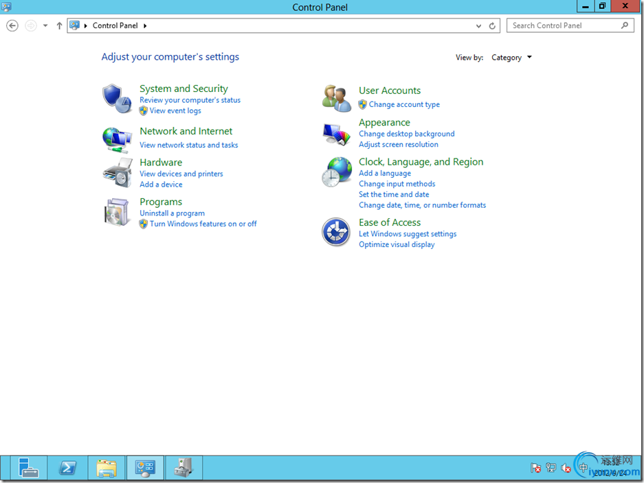Viewport: 644px width, 483px height.
Task: Click the search magnifier icon
Action: point(625,25)
